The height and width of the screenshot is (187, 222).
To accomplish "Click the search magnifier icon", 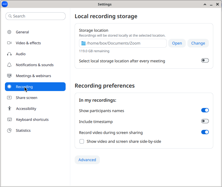I will click(10, 16).
